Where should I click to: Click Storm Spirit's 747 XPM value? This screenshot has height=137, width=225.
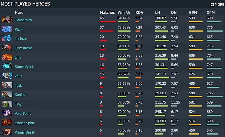tap(210, 65)
